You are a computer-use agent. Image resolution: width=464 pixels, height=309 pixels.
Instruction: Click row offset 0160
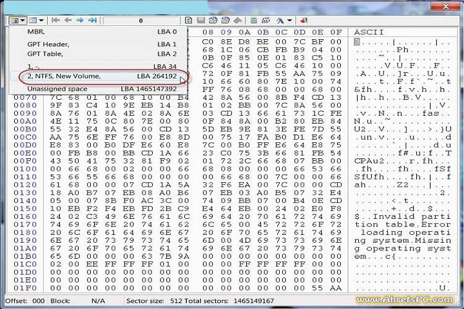25,216
